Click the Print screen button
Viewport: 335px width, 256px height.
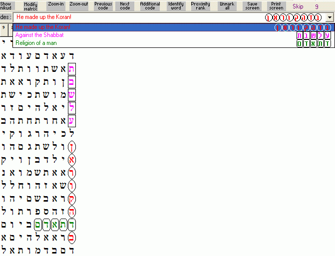(x=276, y=6)
